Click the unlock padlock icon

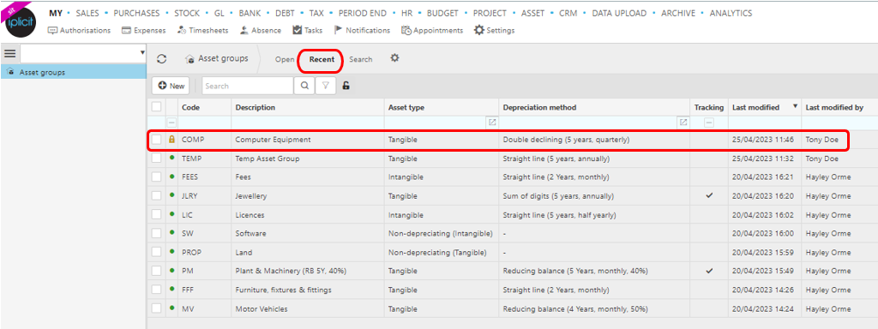point(346,86)
